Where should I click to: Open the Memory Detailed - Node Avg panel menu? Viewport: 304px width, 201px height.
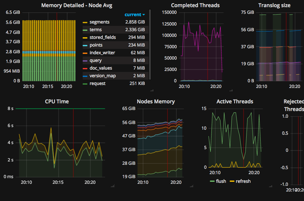[x=77, y=5]
